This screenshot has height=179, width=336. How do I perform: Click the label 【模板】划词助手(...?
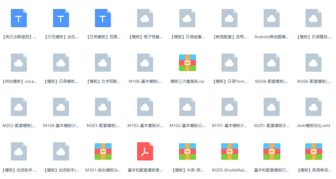click(61, 170)
